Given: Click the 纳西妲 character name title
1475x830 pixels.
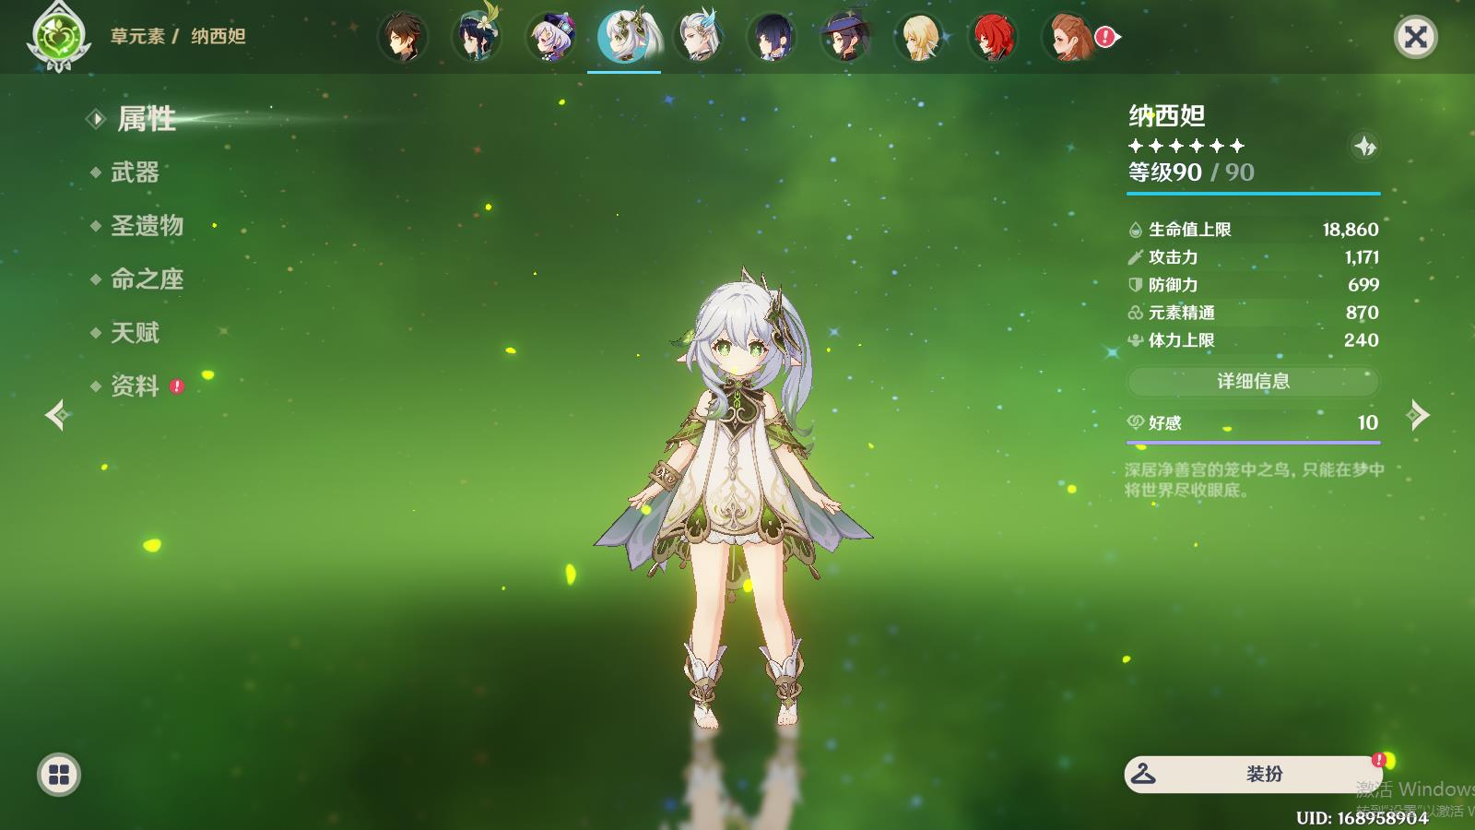Looking at the screenshot, I should (1167, 115).
